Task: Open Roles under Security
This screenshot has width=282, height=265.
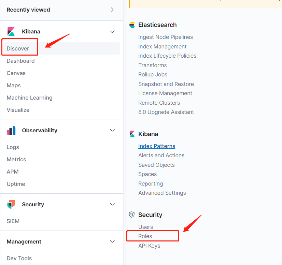Action: (x=145, y=236)
